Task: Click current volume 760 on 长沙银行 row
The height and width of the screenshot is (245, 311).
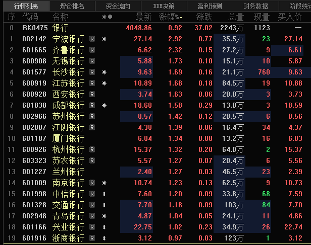Action: 264,72
